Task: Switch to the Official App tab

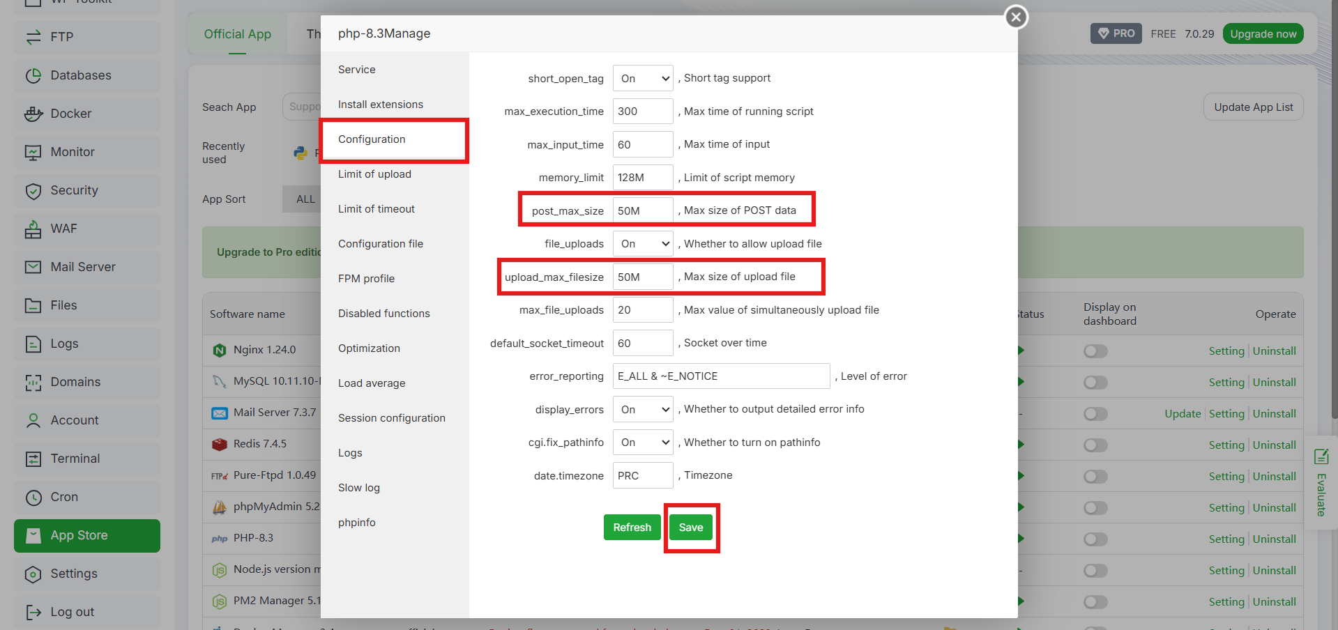Action: tap(237, 34)
